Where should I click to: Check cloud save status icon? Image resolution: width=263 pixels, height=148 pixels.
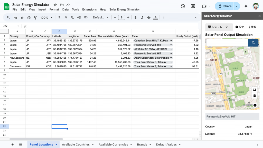click(x=68, y=5)
